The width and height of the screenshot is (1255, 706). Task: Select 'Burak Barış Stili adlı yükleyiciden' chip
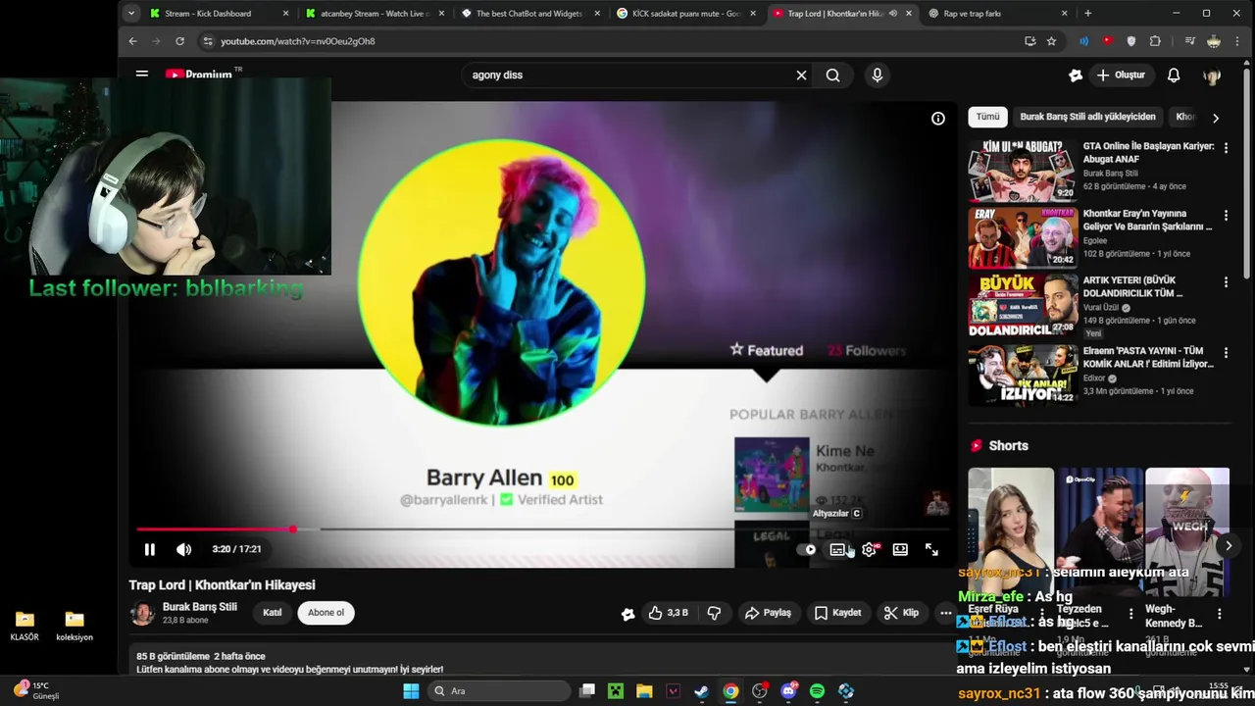tap(1087, 117)
